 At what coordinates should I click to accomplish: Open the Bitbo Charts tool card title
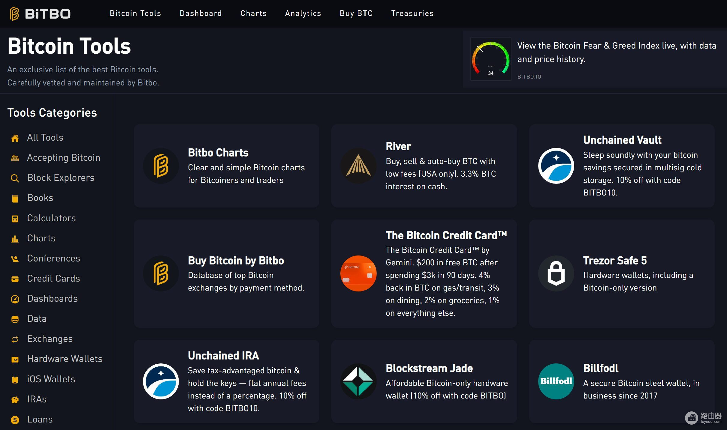[x=218, y=153]
